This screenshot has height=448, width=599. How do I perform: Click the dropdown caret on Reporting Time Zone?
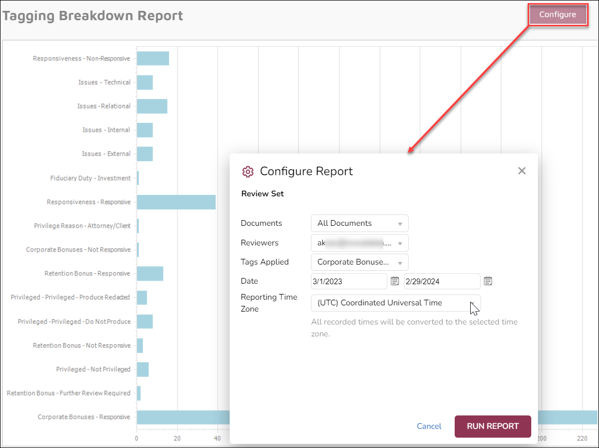472,303
